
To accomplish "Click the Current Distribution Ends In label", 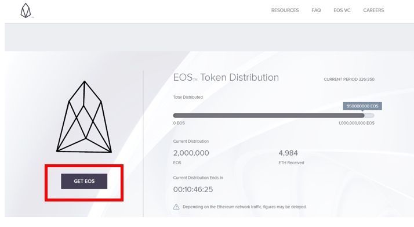I will pyautogui.click(x=198, y=178).
